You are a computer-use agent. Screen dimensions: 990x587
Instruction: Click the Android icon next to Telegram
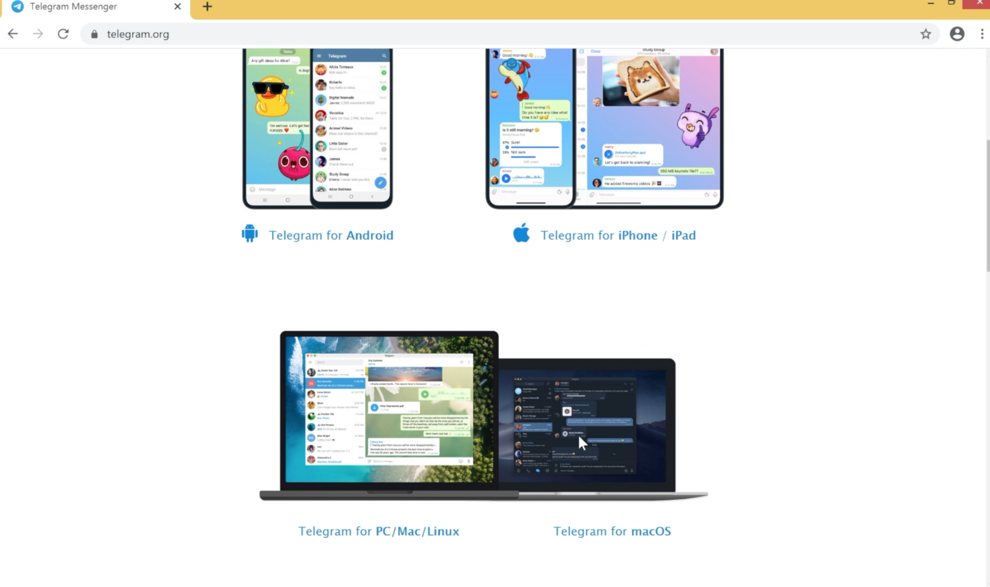pos(249,233)
